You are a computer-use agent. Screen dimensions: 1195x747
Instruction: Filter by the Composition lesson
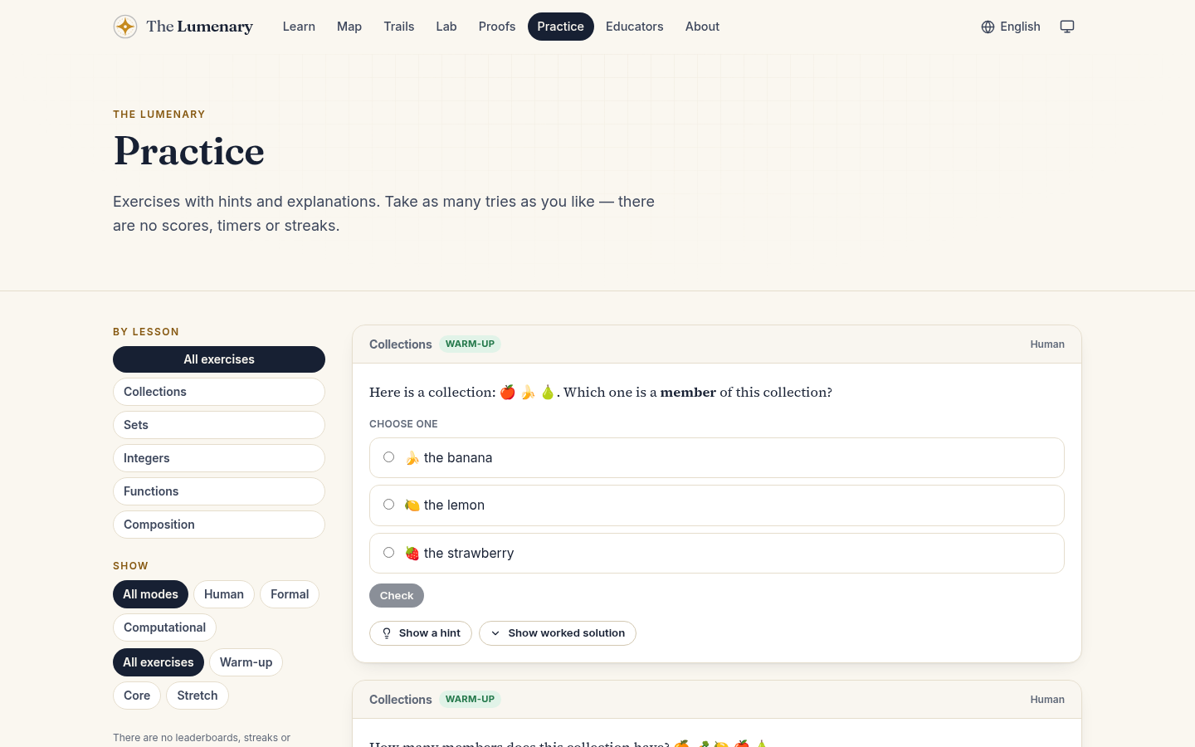point(219,525)
